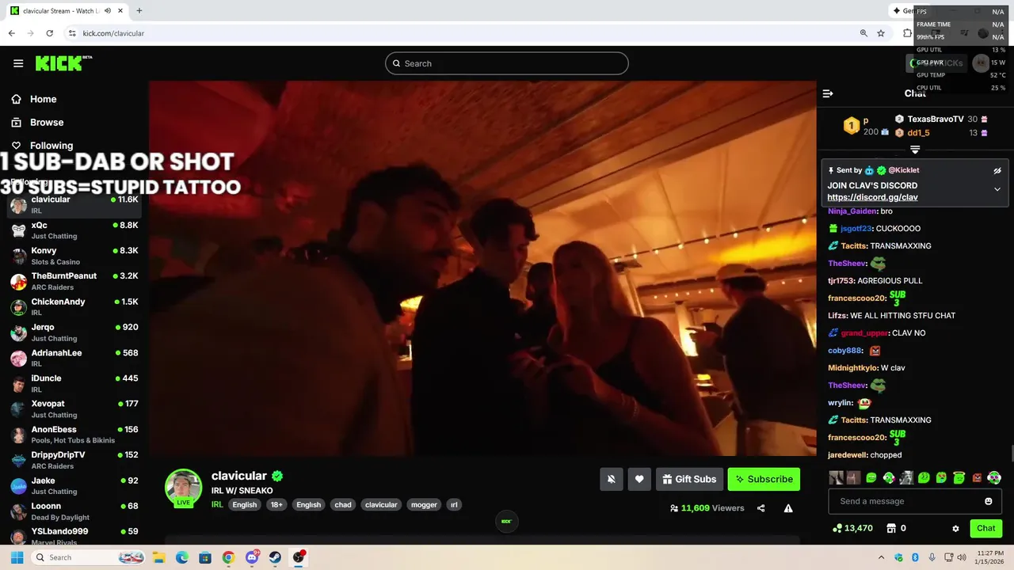The image size is (1014, 570).
Task: Open Browse in the sidebar
Action: point(37,123)
